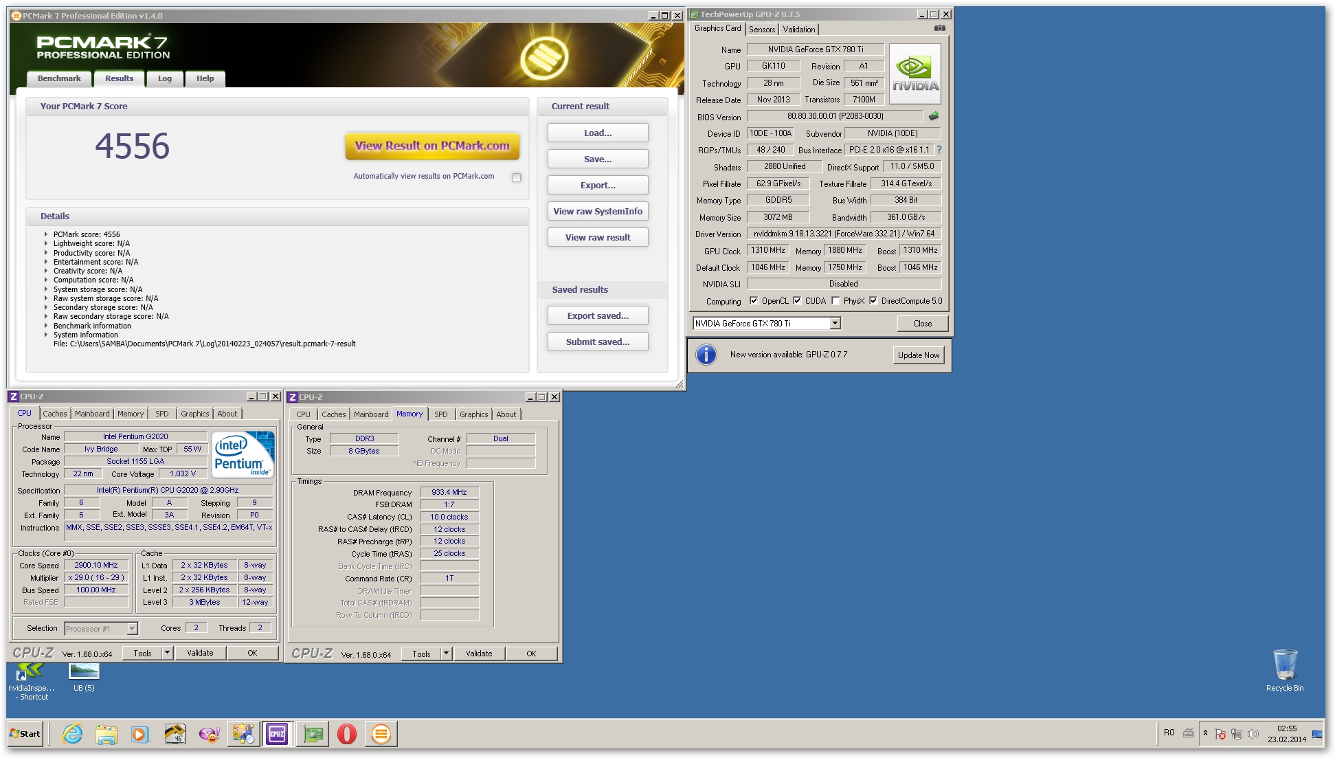
Task: Expand the Benchmark information row
Action: [x=46, y=326]
